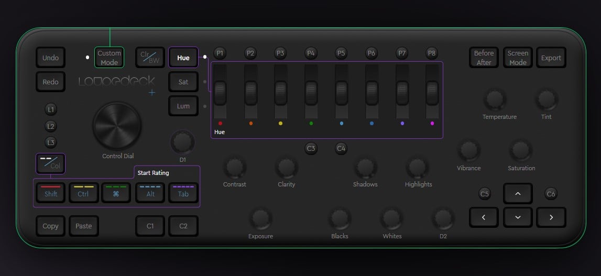Screen dimensions: 601x276
Task: Click the down arrow key button
Action: pyautogui.click(x=517, y=217)
